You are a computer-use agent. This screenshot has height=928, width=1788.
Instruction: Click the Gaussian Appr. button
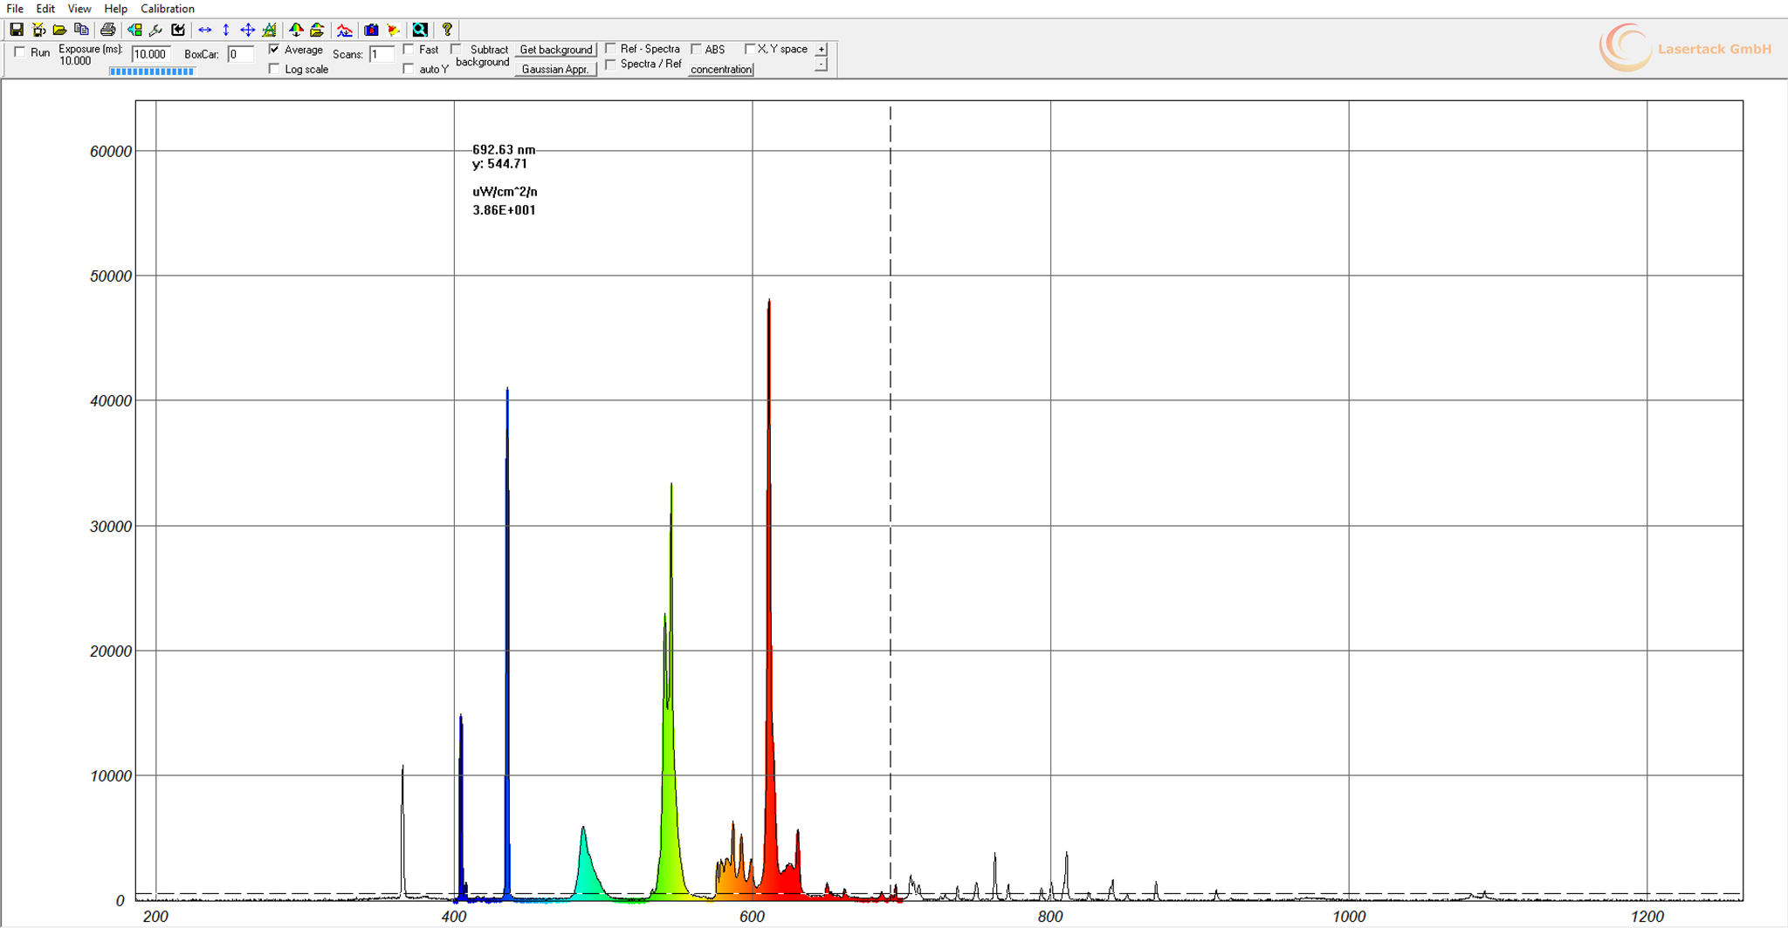point(556,69)
